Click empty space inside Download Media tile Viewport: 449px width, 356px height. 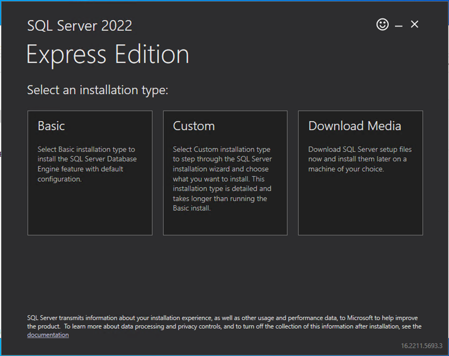pos(360,207)
